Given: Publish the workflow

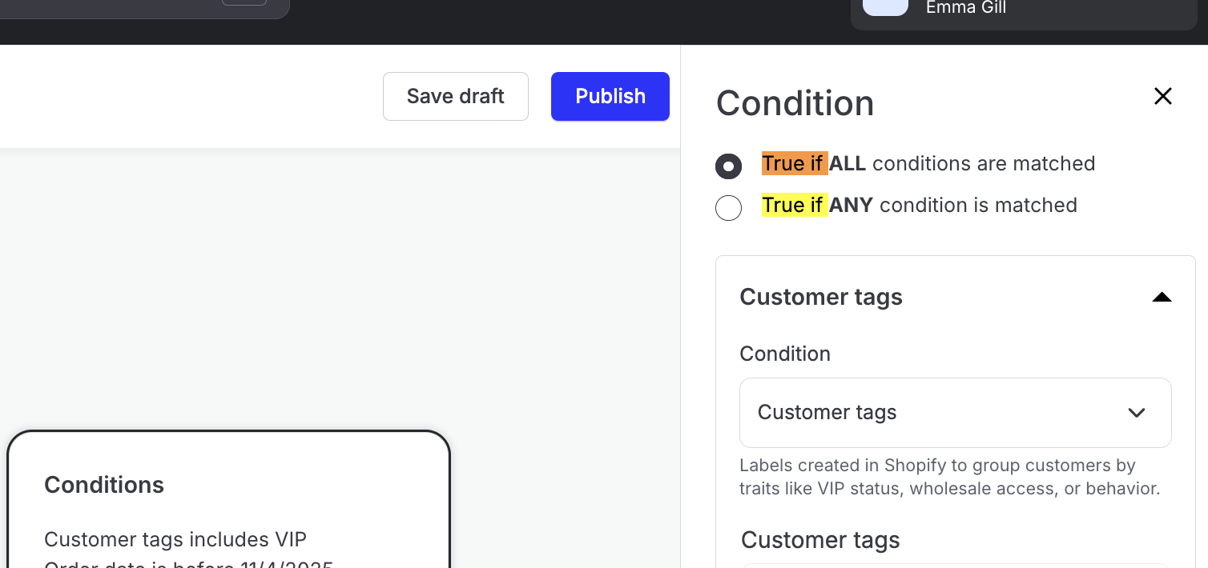Looking at the screenshot, I should (x=610, y=97).
